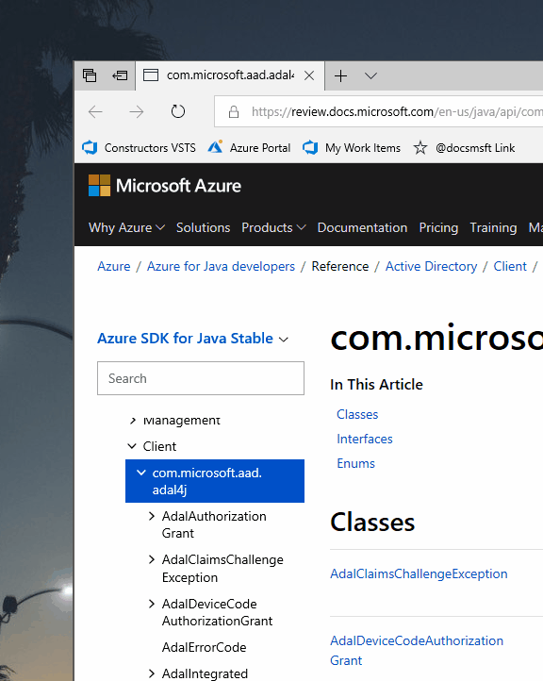Viewport: 543px width, 681px height.
Task: Go forward with browser forward arrow
Action: (x=137, y=112)
